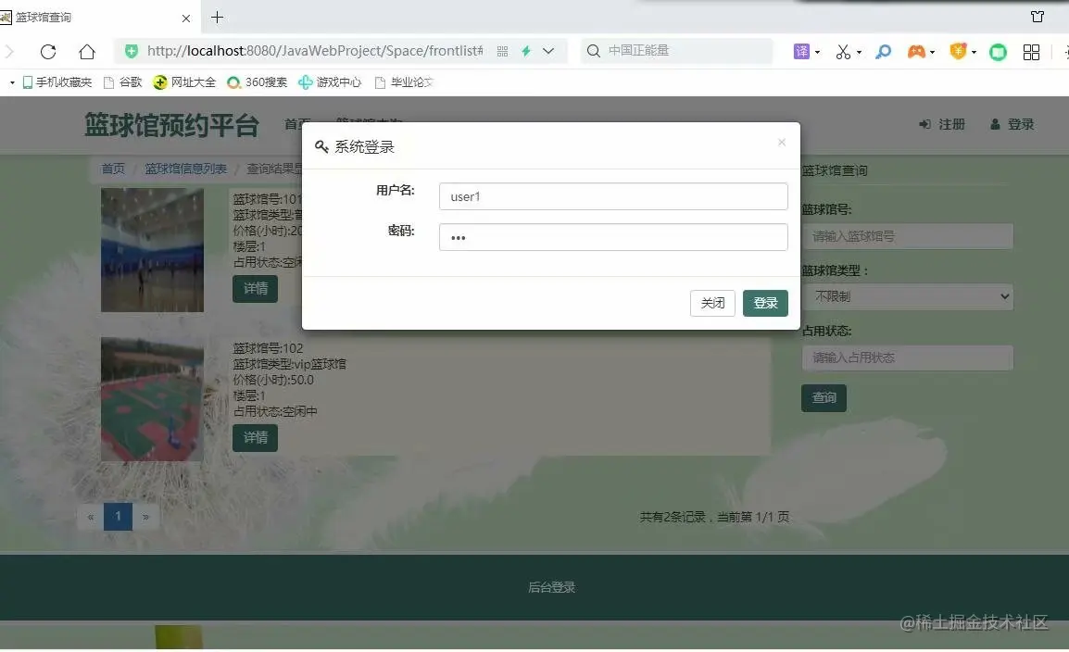This screenshot has width=1069, height=652.
Task: Expand the scissors tool dropdown arrow
Action: 859,53
